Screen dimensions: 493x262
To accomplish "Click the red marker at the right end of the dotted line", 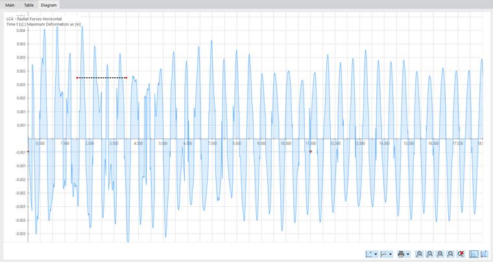I will (x=126, y=78).
